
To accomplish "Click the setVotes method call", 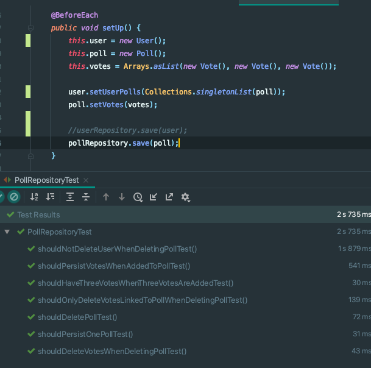I will [107, 105].
